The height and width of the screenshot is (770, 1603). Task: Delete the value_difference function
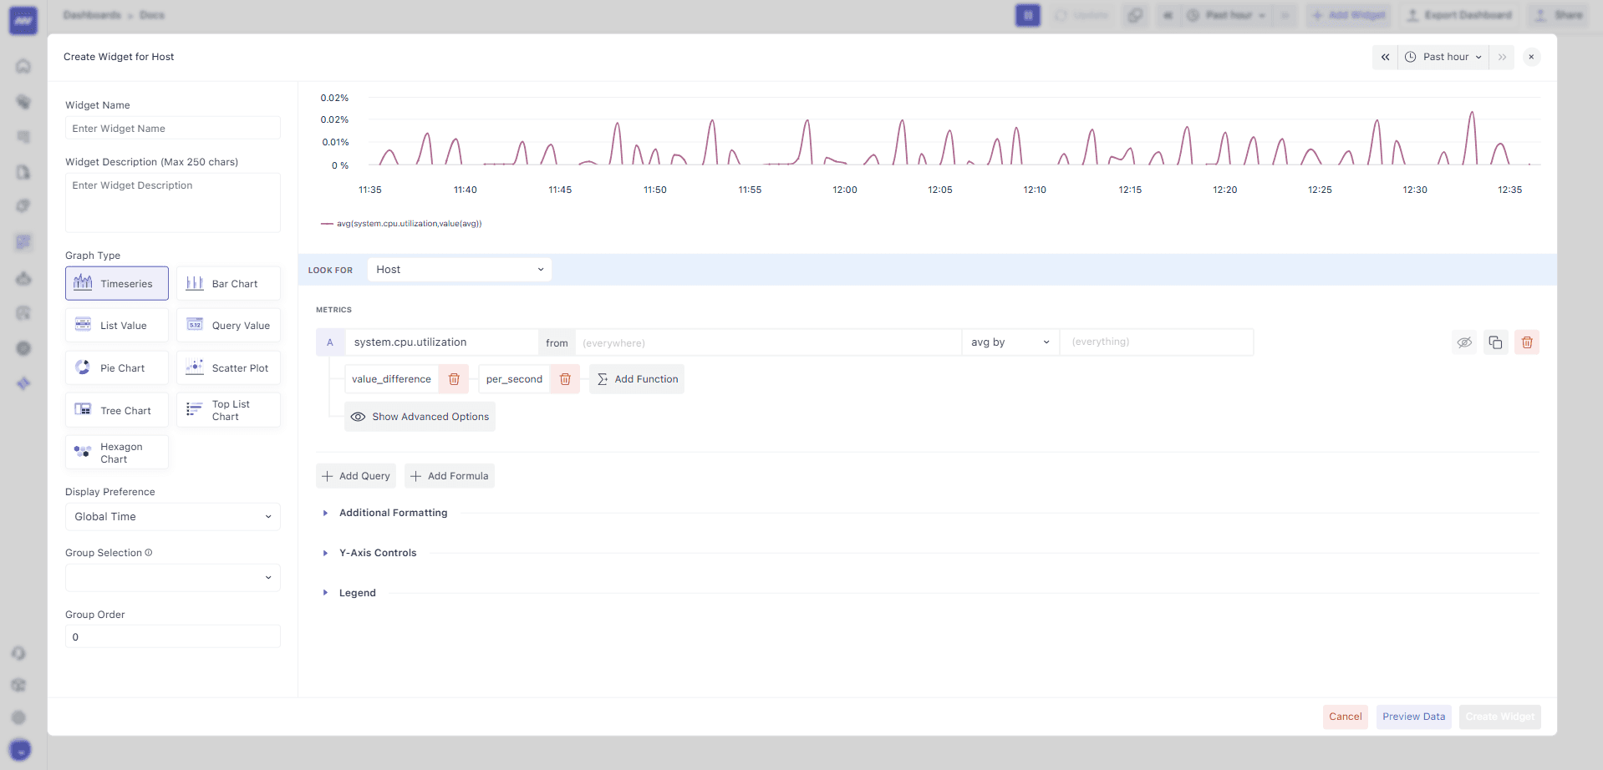point(454,379)
